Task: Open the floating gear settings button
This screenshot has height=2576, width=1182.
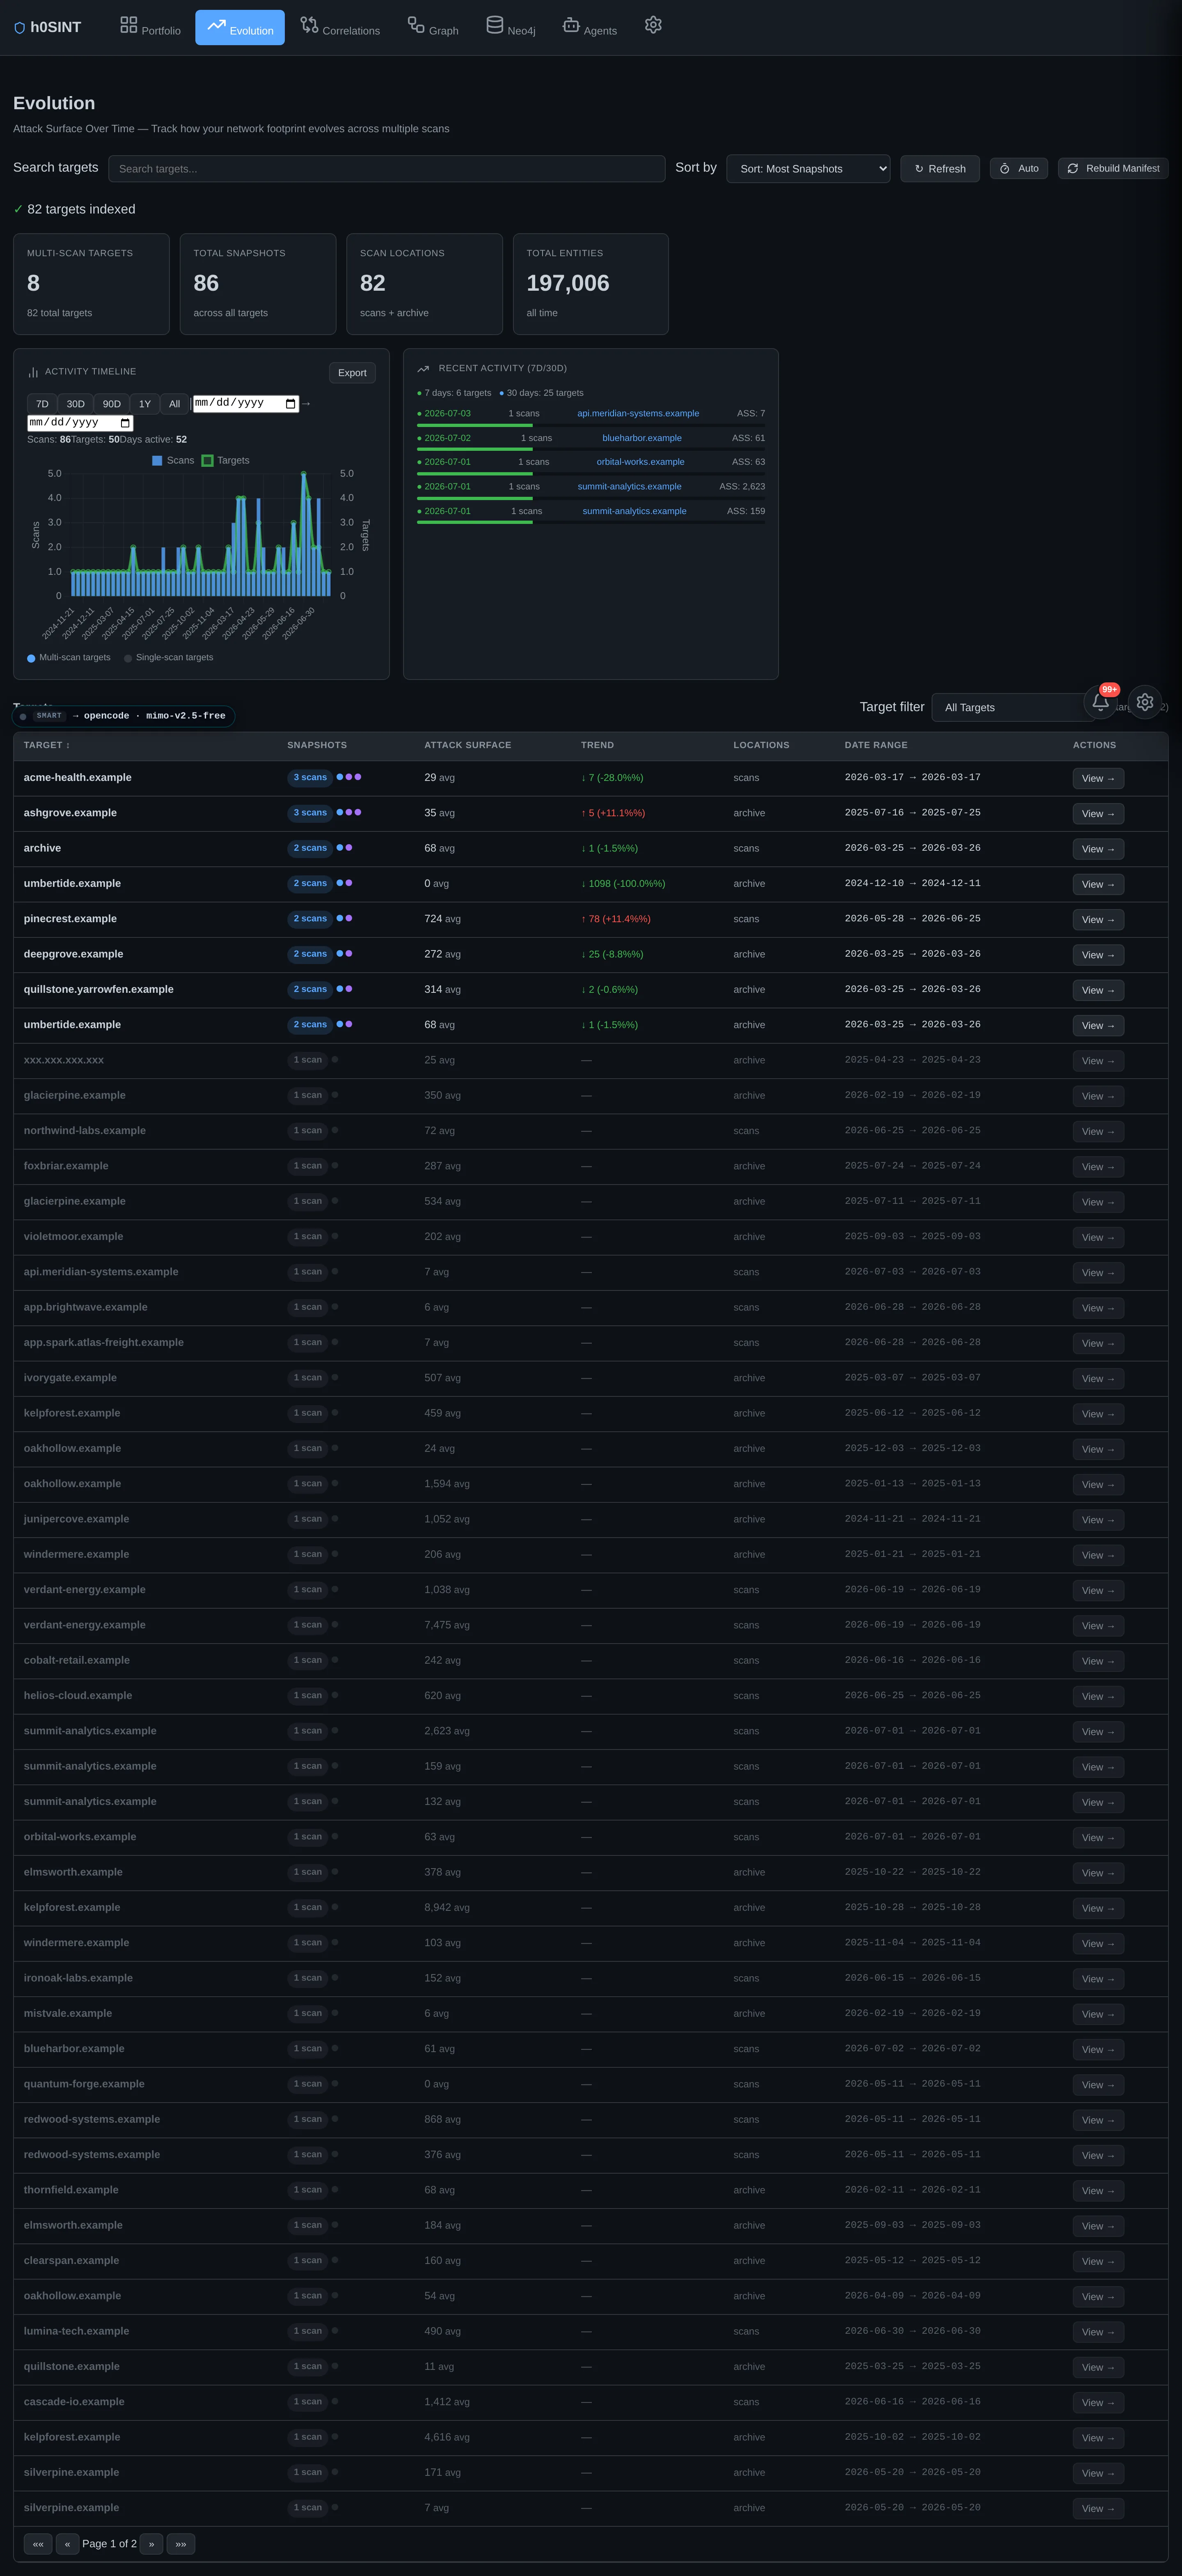Action: pyautogui.click(x=1145, y=702)
